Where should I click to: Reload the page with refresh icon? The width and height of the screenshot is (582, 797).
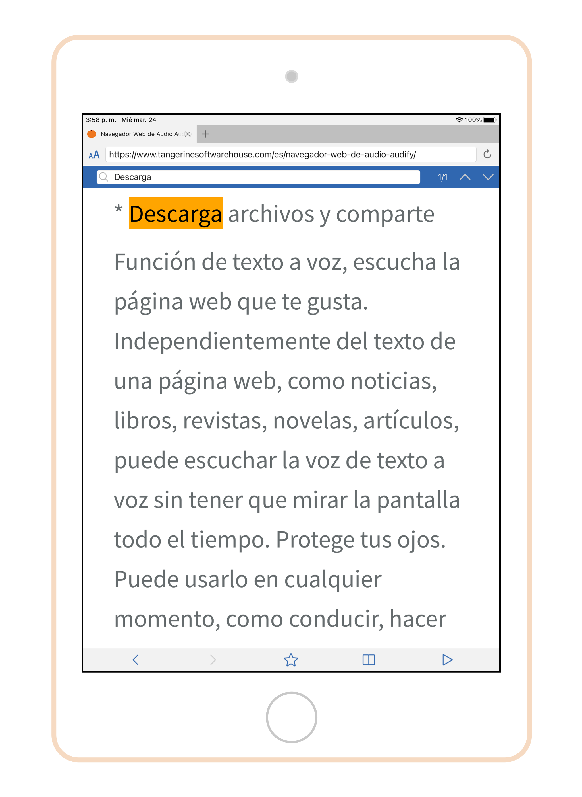(487, 154)
